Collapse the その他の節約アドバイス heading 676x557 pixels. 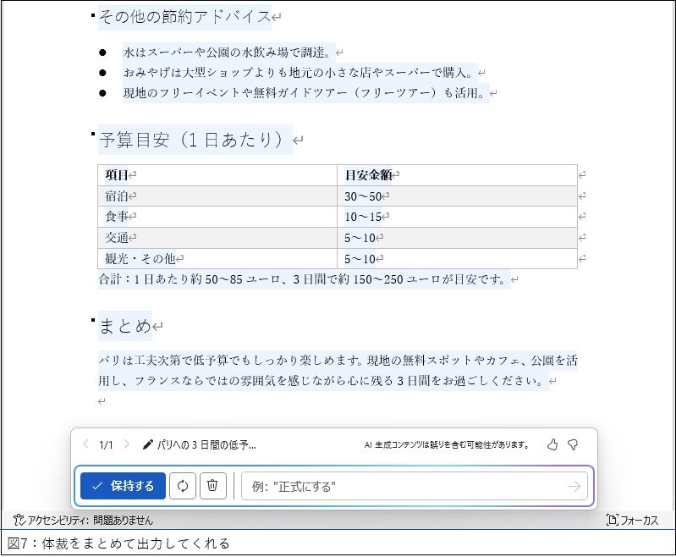93,16
